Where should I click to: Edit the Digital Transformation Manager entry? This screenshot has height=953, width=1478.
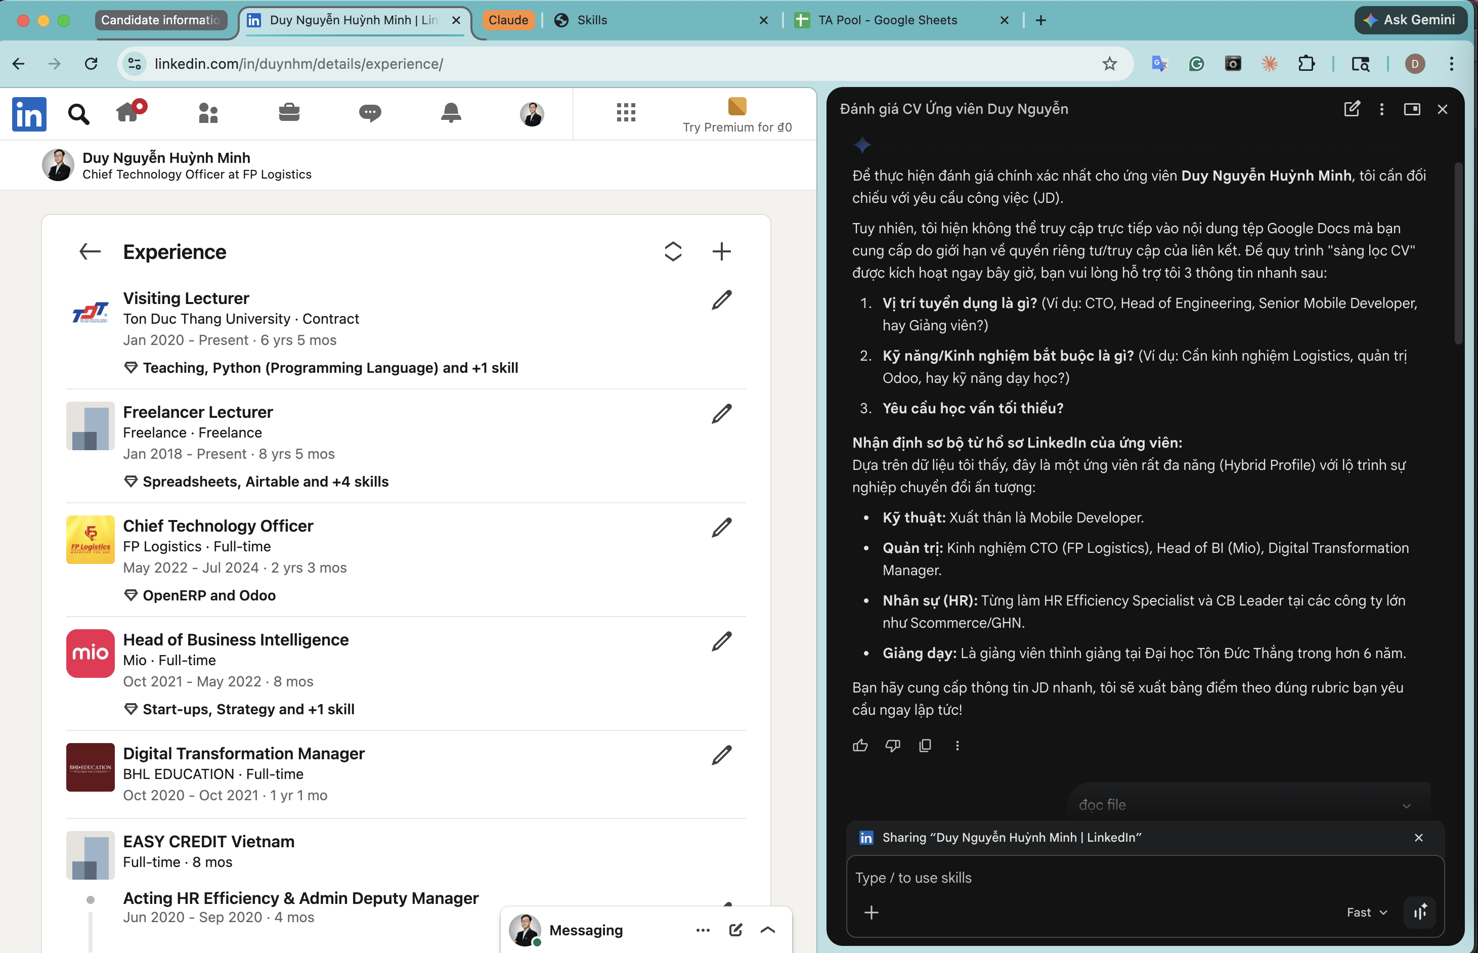point(721,755)
